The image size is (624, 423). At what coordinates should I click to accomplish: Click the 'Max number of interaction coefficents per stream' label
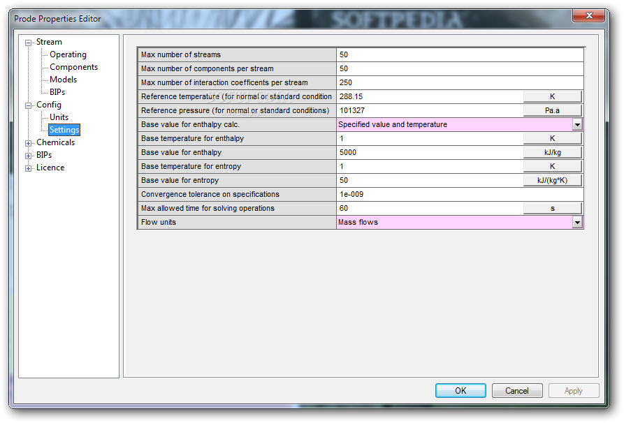tap(224, 82)
